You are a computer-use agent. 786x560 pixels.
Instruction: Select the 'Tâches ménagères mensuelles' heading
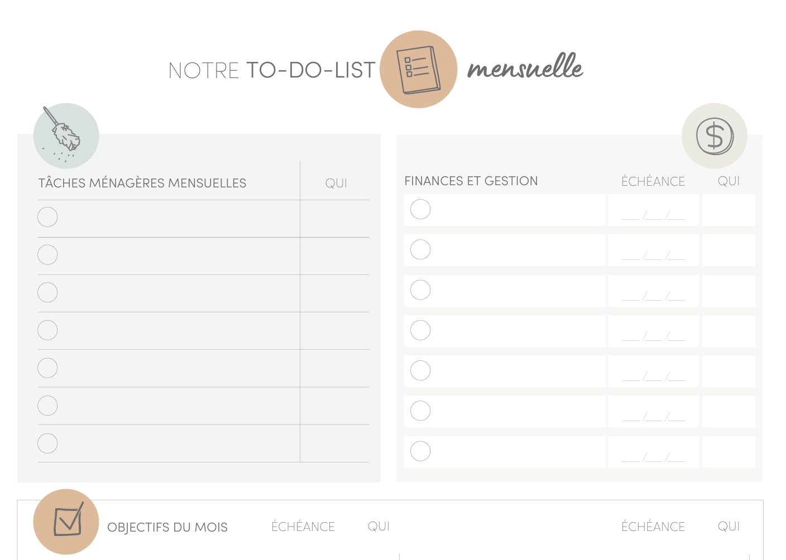pyautogui.click(x=142, y=183)
